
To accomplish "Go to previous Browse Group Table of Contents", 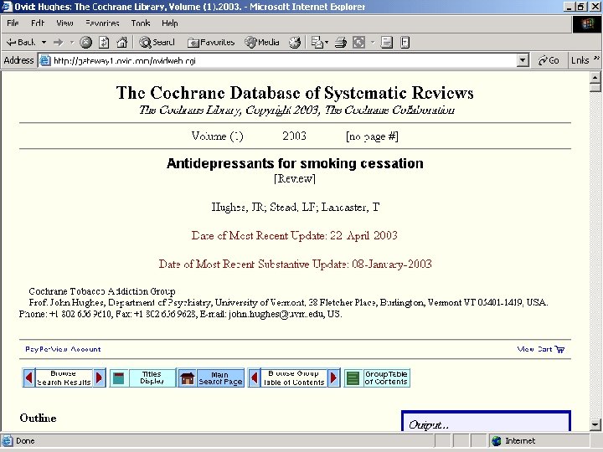I will click(x=255, y=378).
